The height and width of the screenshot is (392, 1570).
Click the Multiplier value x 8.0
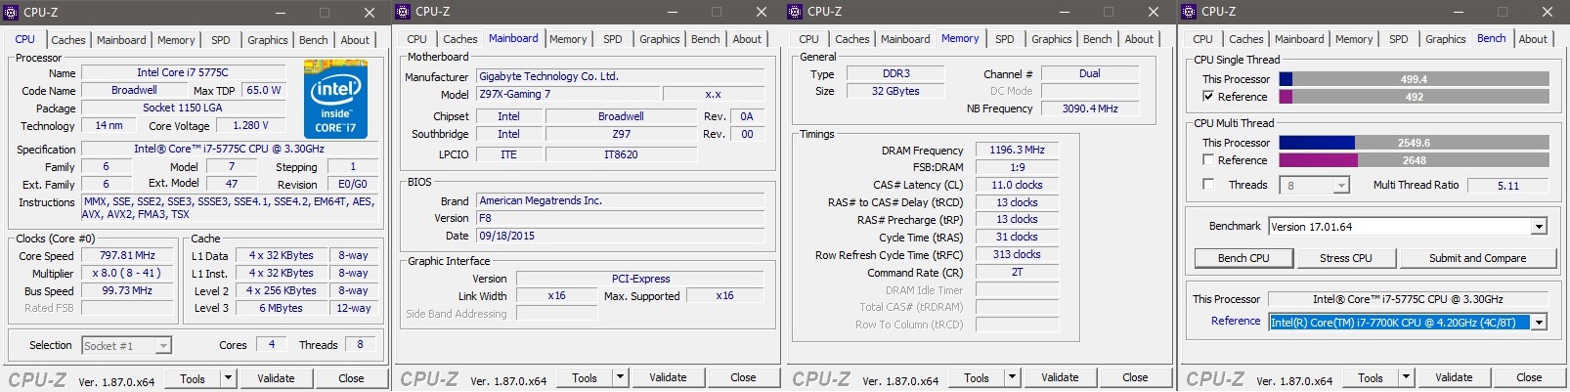[x=127, y=273]
